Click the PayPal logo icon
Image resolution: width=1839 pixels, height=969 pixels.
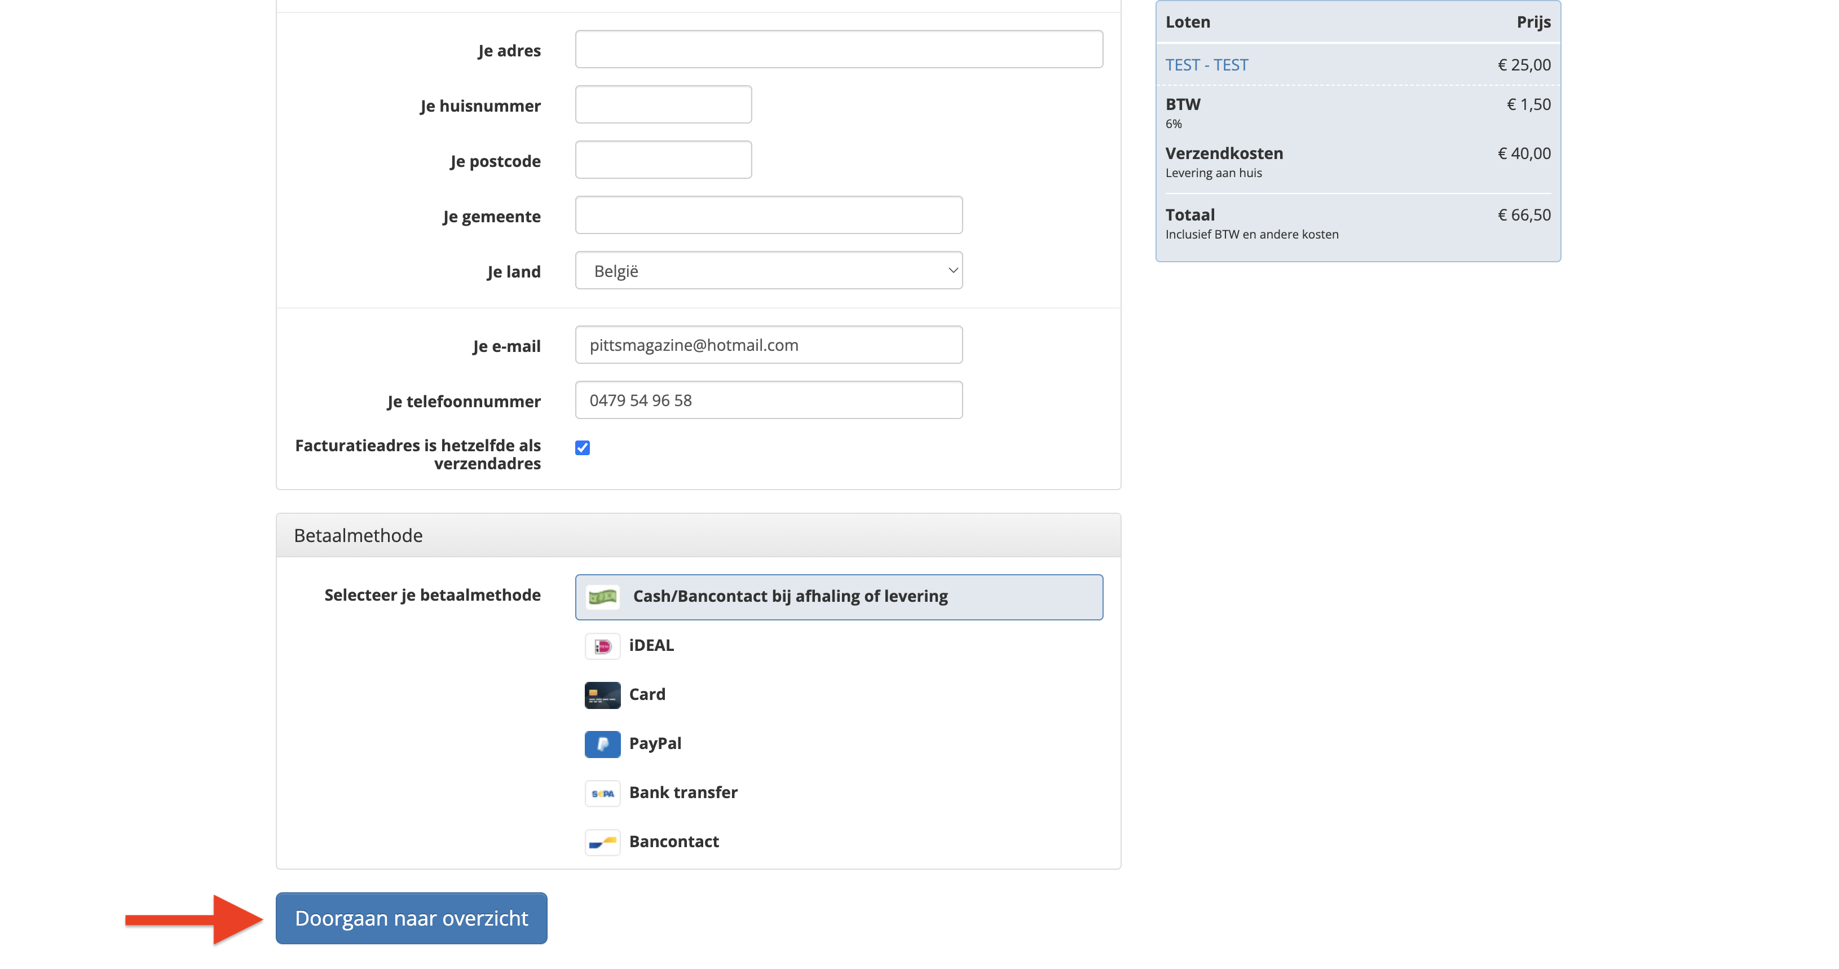602,744
